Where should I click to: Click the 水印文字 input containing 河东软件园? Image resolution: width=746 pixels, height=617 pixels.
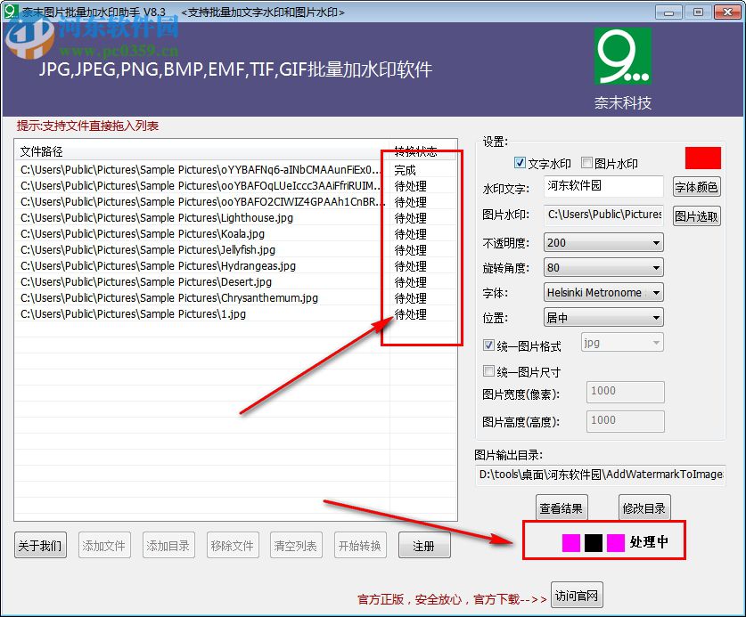(x=603, y=187)
